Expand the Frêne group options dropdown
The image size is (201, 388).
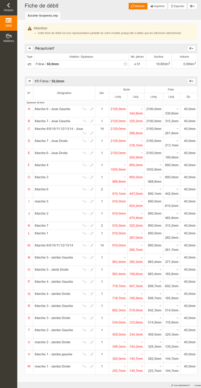click(192, 81)
